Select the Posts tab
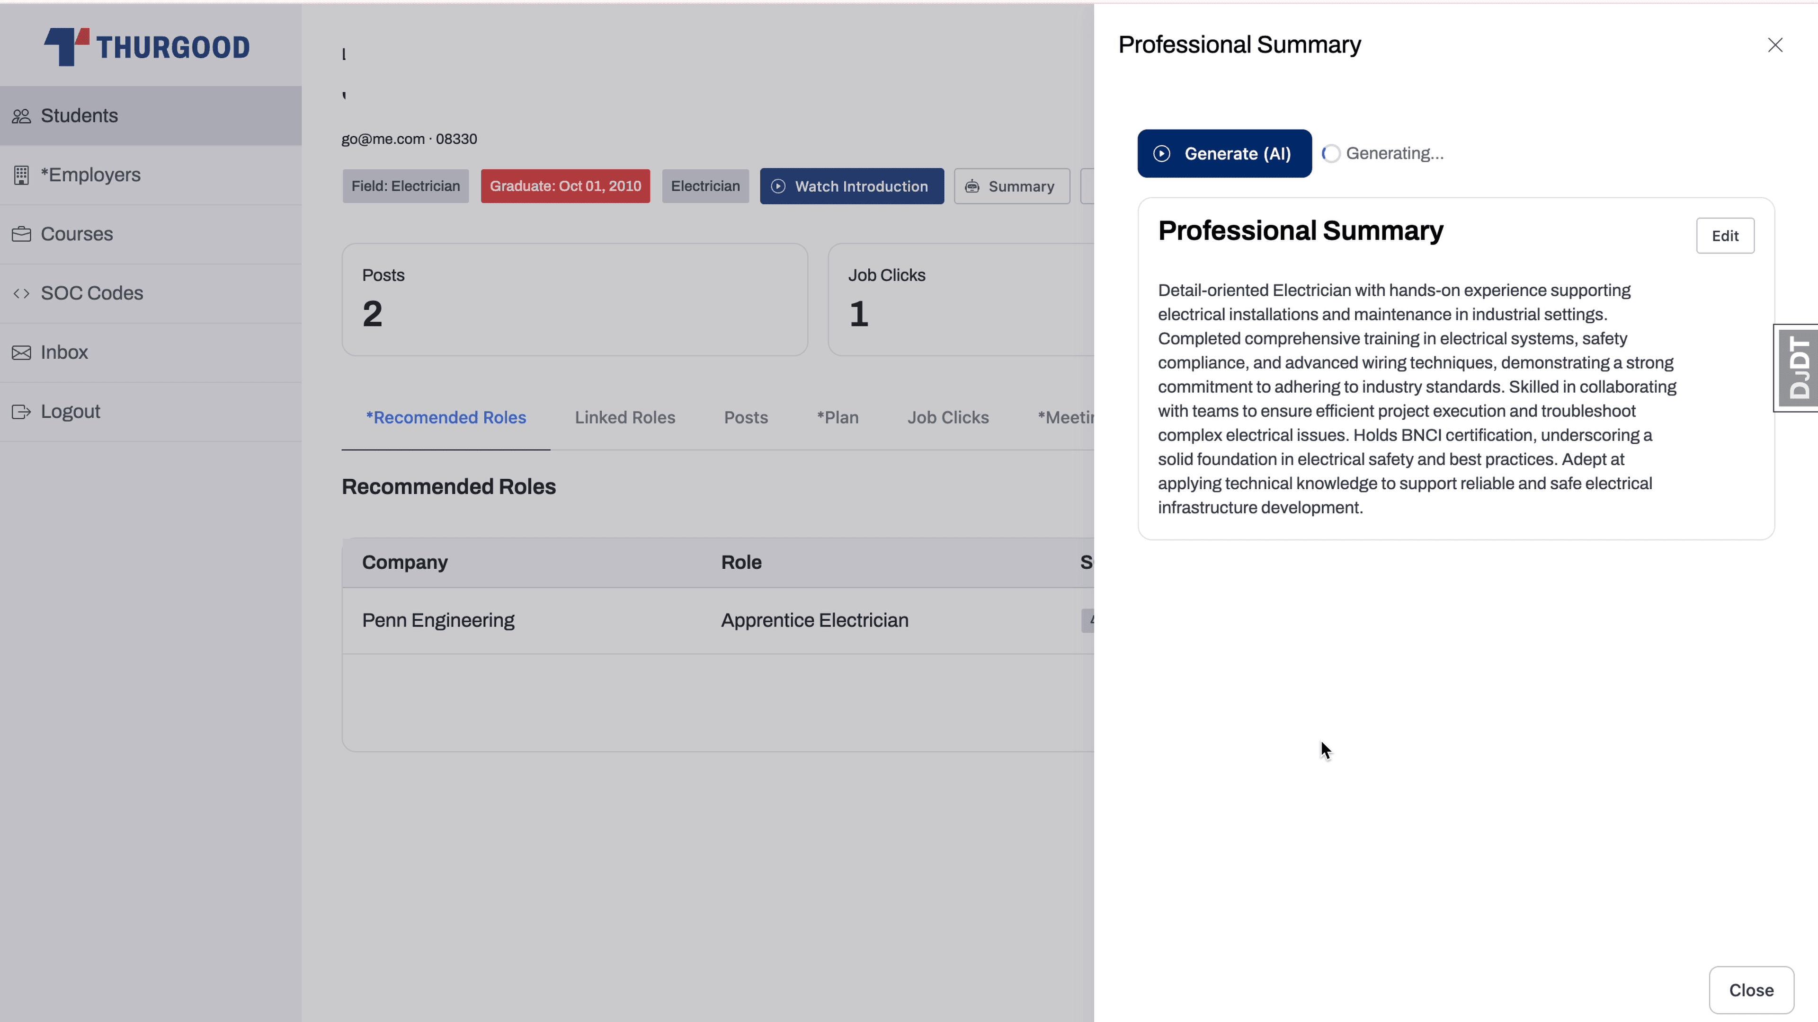 tap(746, 417)
